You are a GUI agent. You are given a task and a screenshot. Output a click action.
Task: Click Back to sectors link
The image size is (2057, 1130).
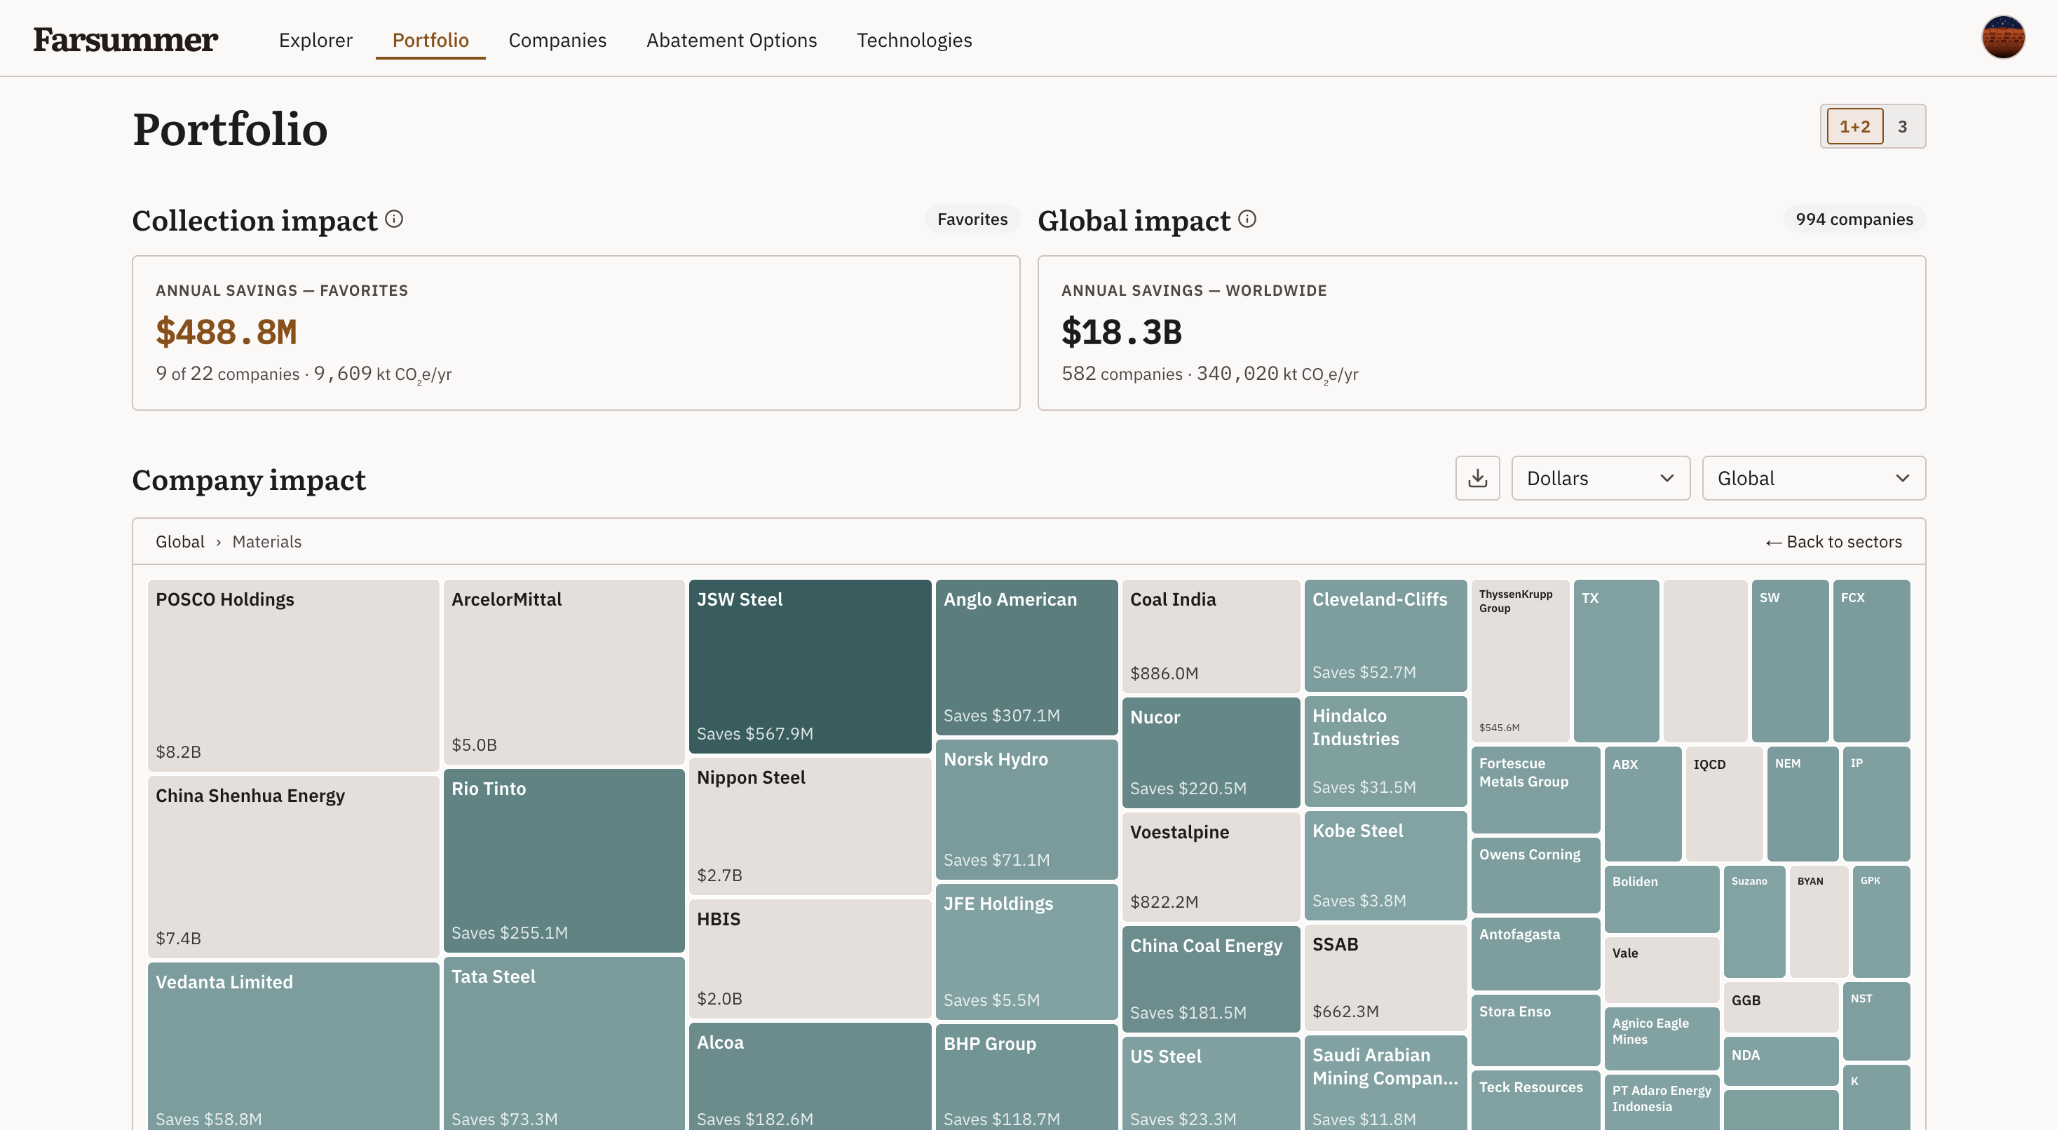pyautogui.click(x=1833, y=541)
